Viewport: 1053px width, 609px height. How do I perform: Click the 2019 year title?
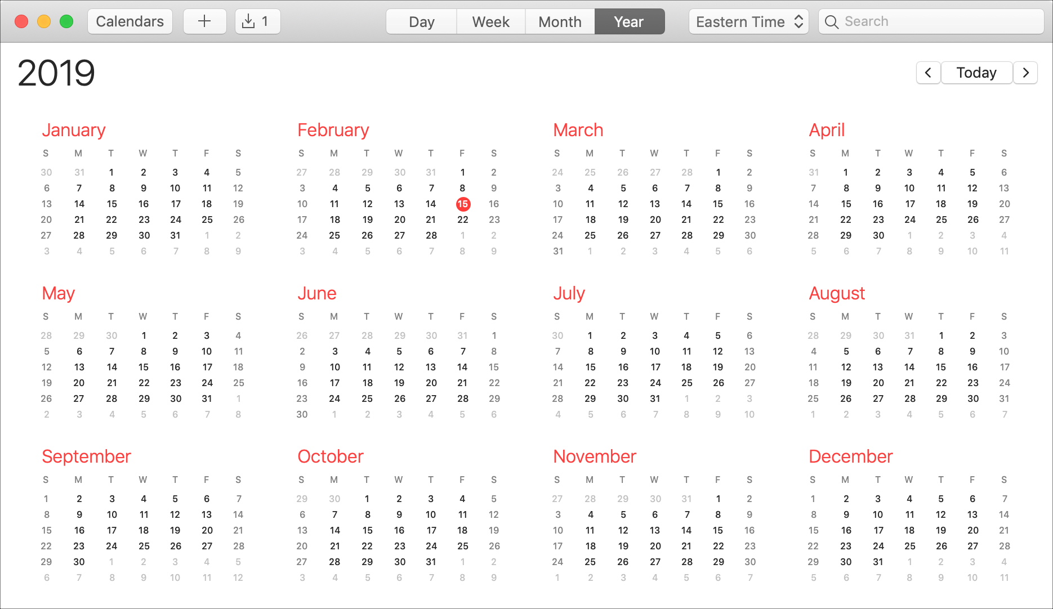click(x=56, y=73)
